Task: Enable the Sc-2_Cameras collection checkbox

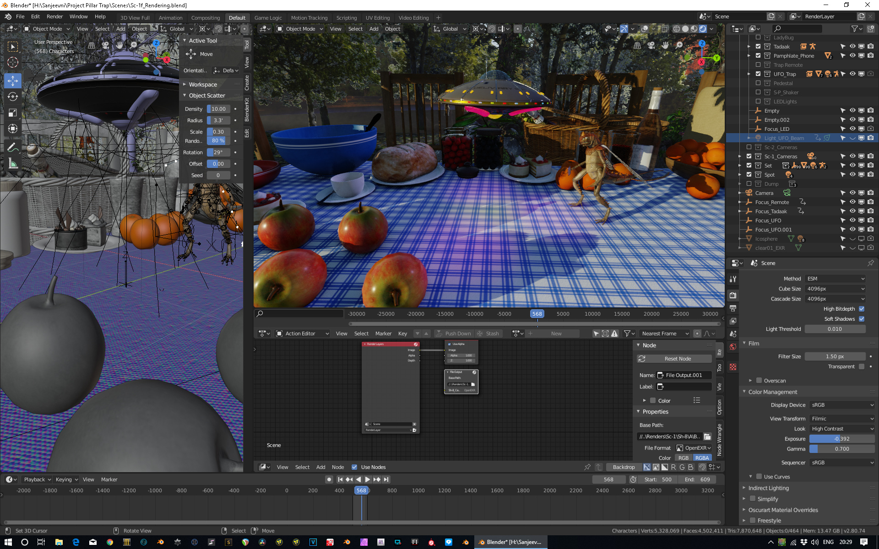Action: (x=749, y=147)
